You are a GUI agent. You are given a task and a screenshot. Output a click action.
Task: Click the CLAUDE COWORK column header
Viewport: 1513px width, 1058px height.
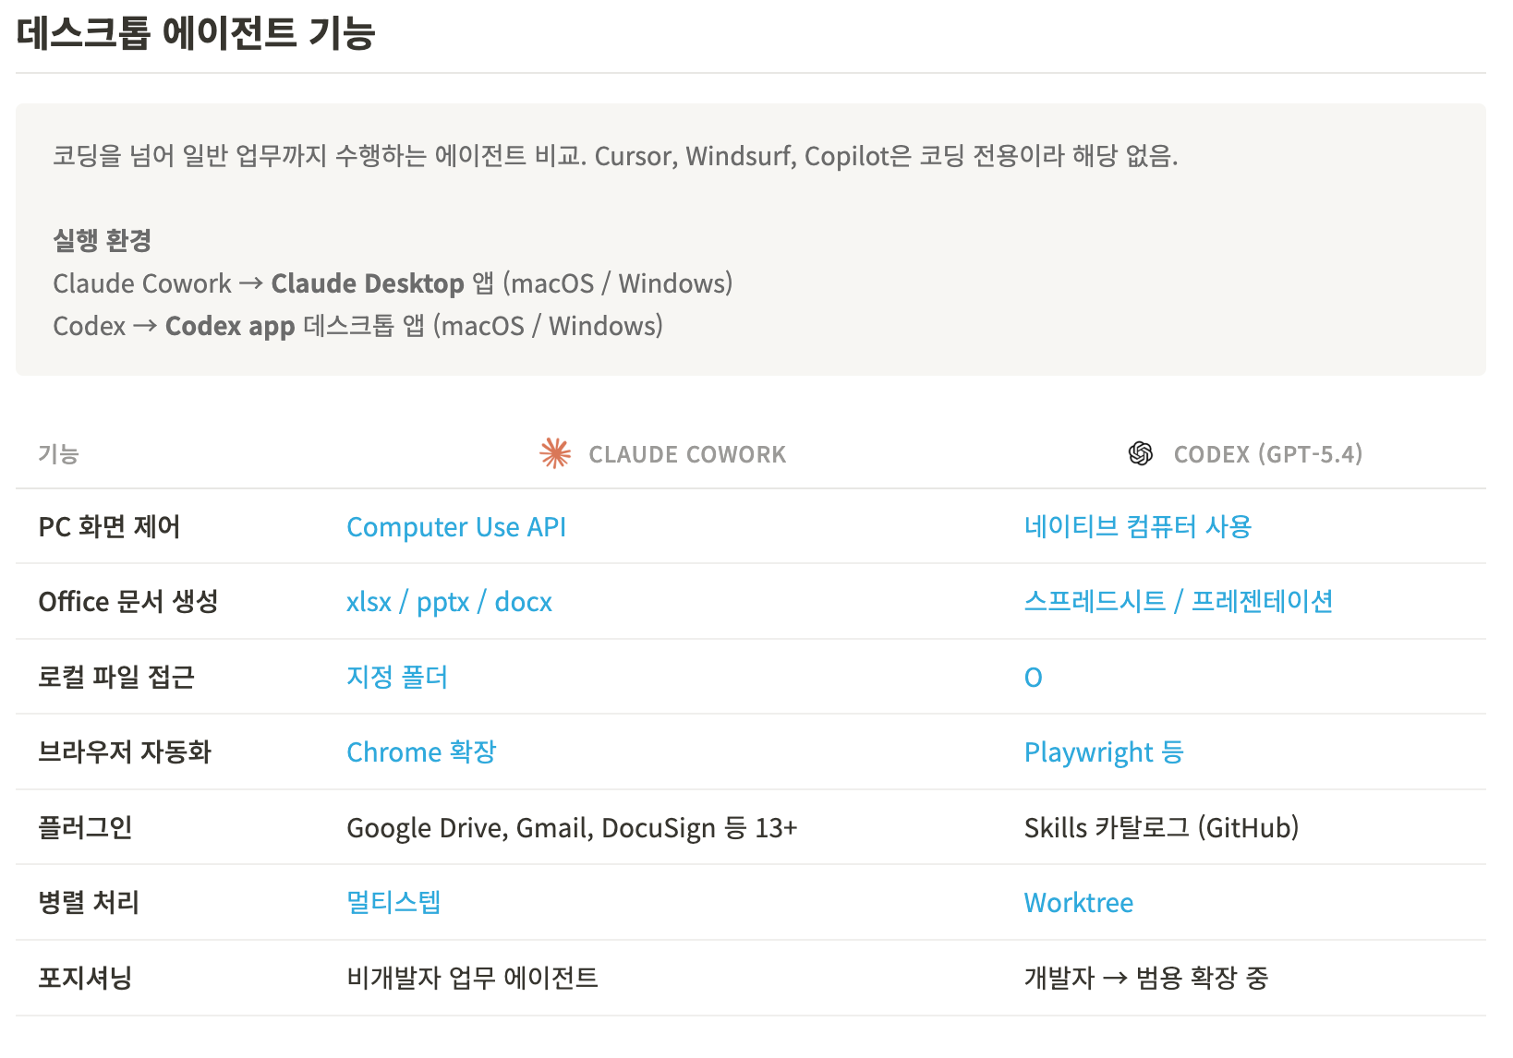coord(687,454)
